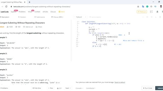Click the dislike icon showing 558
The height and width of the screenshot is (91, 163).
(x=16, y=27)
